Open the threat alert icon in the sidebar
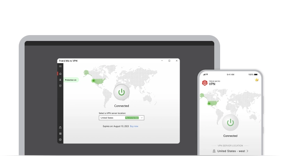The height and width of the screenshot is (156, 281). pyautogui.click(x=60, y=80)
